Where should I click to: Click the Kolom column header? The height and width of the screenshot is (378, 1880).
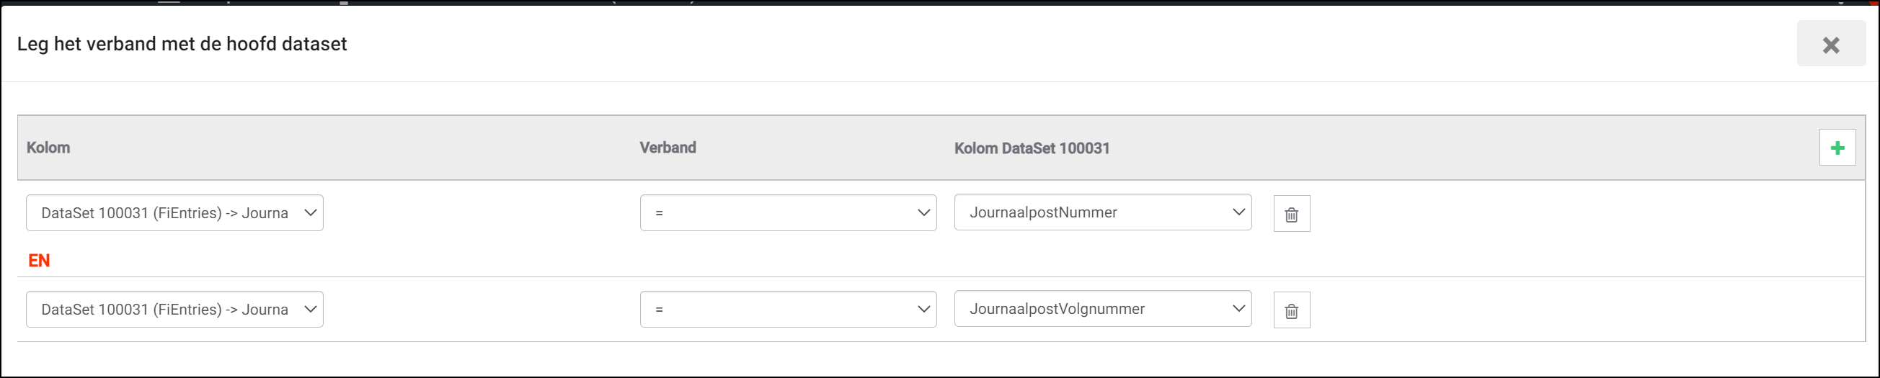(48, 148)
